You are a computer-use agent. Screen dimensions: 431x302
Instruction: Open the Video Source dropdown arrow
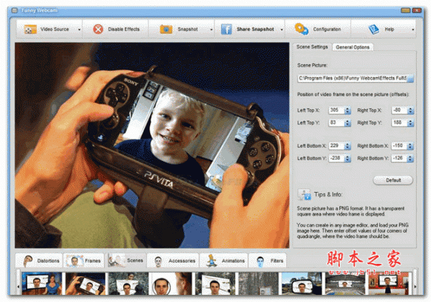coord(79,29)
